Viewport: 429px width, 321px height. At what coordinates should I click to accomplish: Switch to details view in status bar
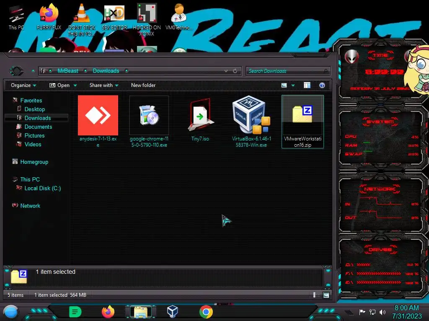click(x=314, y=295)
